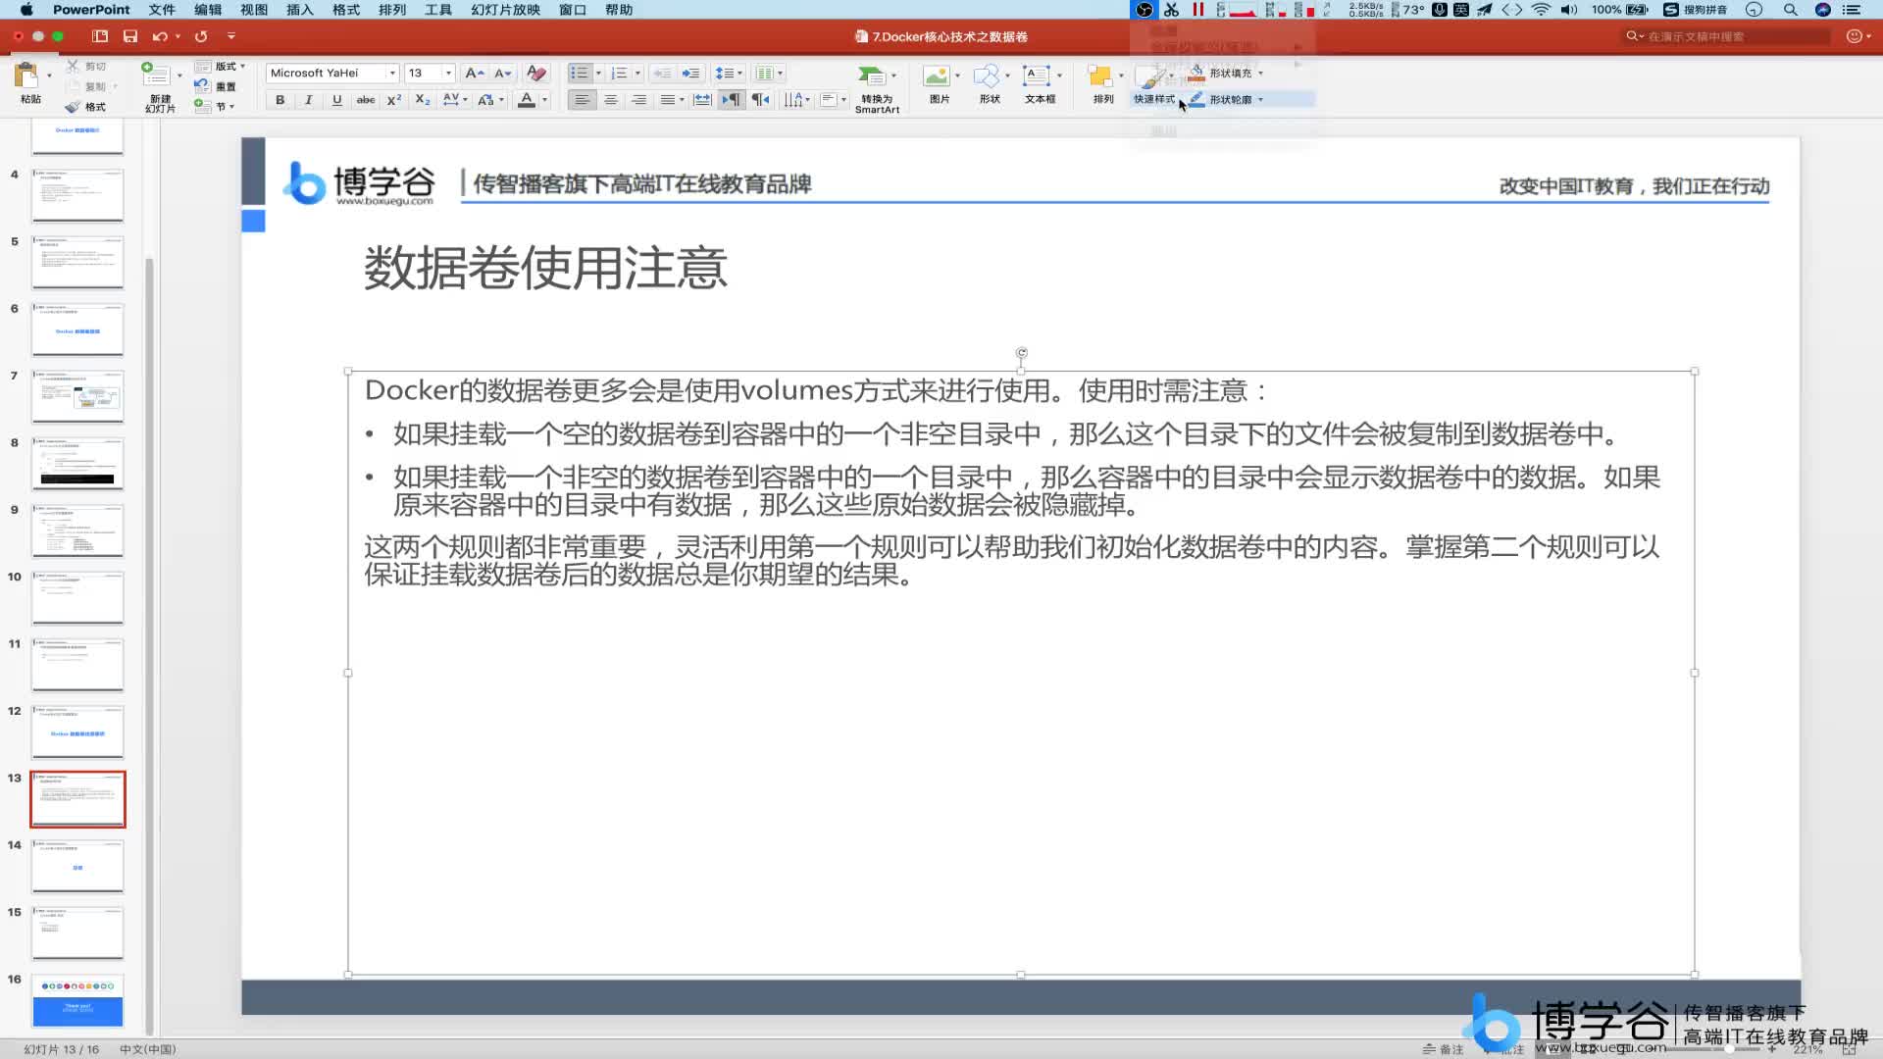Click the Align Right button
Screen dimensions: 1883x1059
point(639,100)
